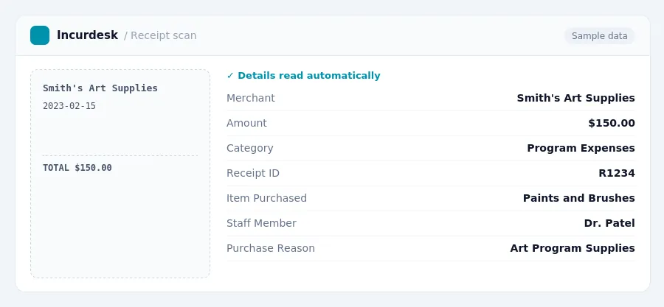Select the Merchant field label
Viewport: 664px width, 307px height.
click(251, 98)
